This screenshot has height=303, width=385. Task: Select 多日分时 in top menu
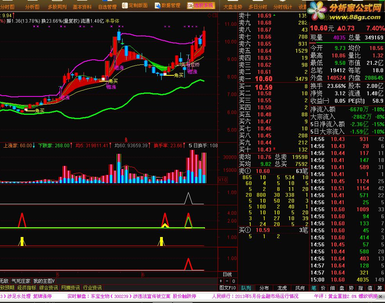[258, 7]
